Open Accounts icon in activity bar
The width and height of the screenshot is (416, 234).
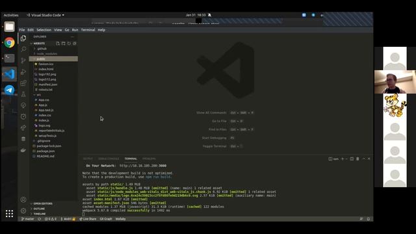(23, 200)
